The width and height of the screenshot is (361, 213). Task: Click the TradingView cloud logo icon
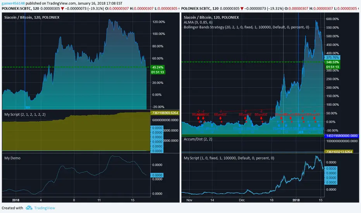[29, 208]
